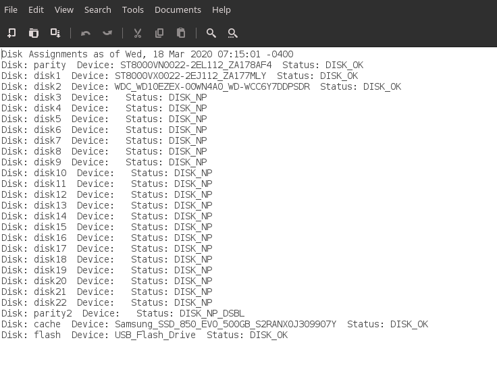Click DISK_NP status on the disk4 line
The height and width of the screenshot is (382, 497).
(188, 108)
